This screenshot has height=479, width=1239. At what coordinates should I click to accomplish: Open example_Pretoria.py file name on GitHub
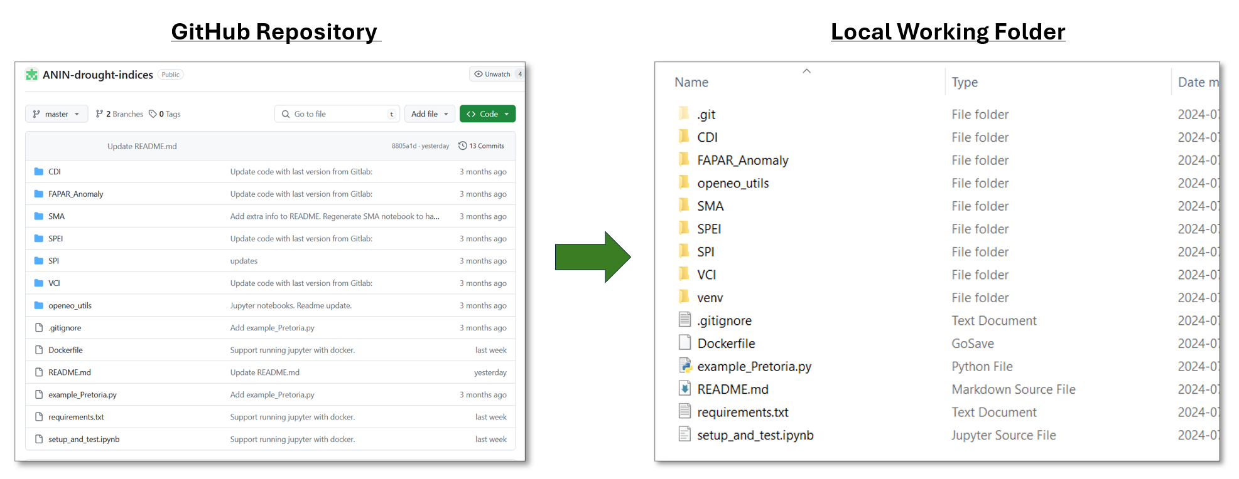pos(82,394)
